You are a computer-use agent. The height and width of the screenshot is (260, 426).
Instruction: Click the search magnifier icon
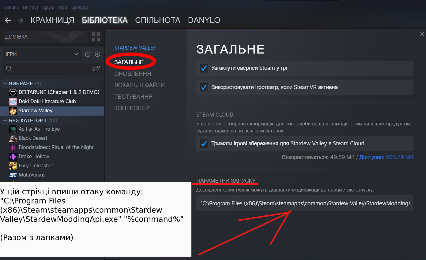pyautogui.click(x=9, y=69)
